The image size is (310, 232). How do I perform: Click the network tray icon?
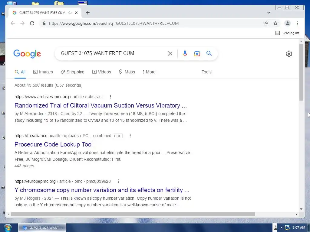coord(287,228)
